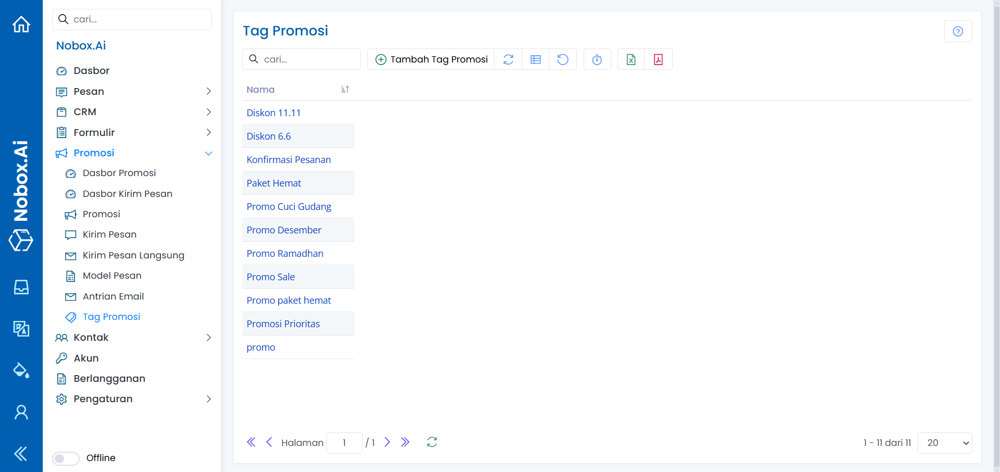Toggle the Offline status switch
1000x472 pixels.
tap(66, 458)
